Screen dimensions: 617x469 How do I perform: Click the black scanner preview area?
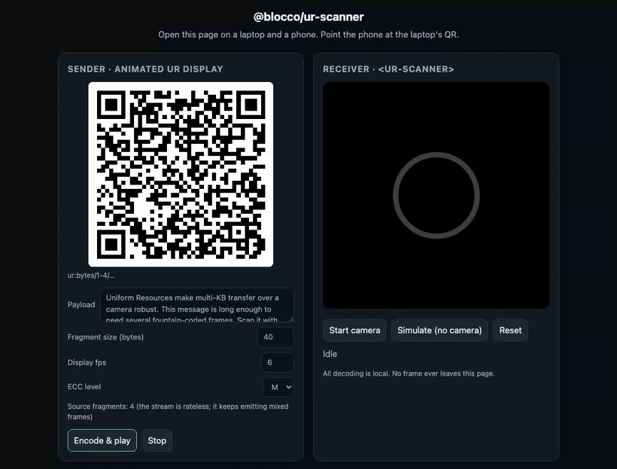tap(436, 195)
